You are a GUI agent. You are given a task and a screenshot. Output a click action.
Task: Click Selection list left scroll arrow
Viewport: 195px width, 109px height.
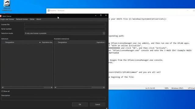point(3,88)
